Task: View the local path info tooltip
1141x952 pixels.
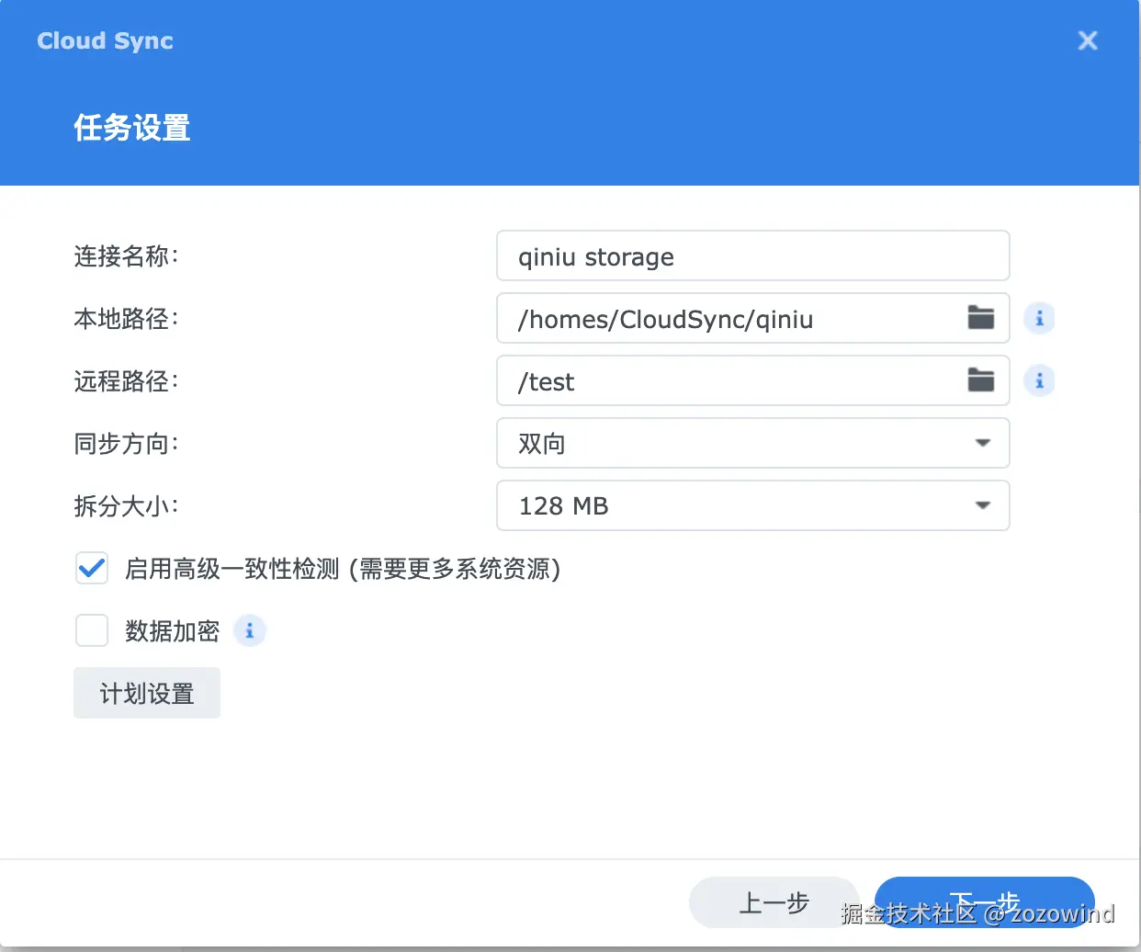Action: click(x=1039, y=318)
